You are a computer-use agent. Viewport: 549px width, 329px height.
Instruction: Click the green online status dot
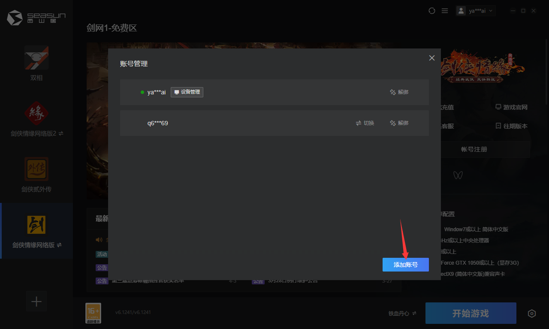tap(142, 92)
